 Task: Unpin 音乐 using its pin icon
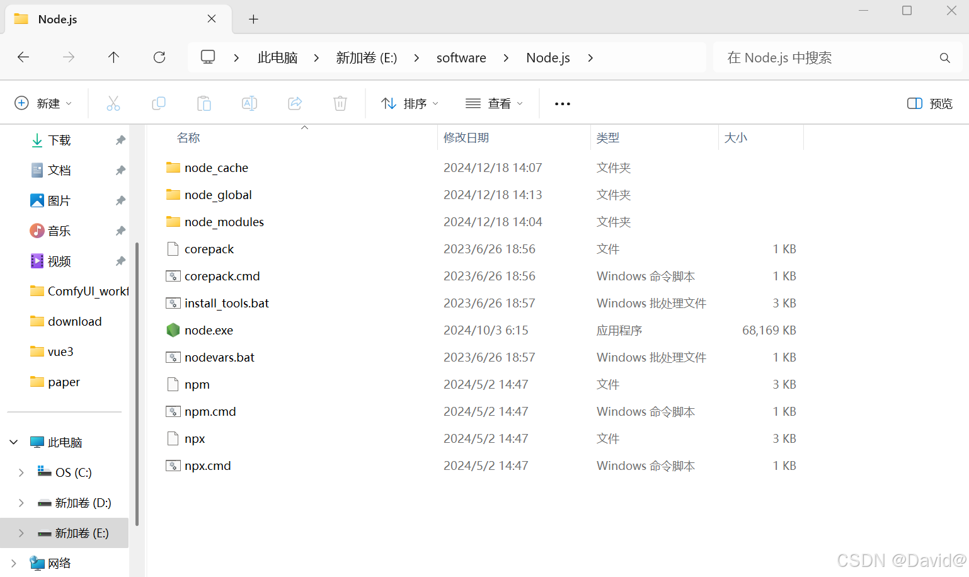click(120, 231)
